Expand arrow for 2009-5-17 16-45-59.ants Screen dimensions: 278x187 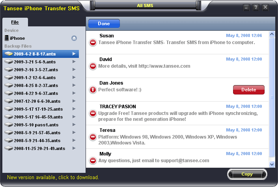74,117
